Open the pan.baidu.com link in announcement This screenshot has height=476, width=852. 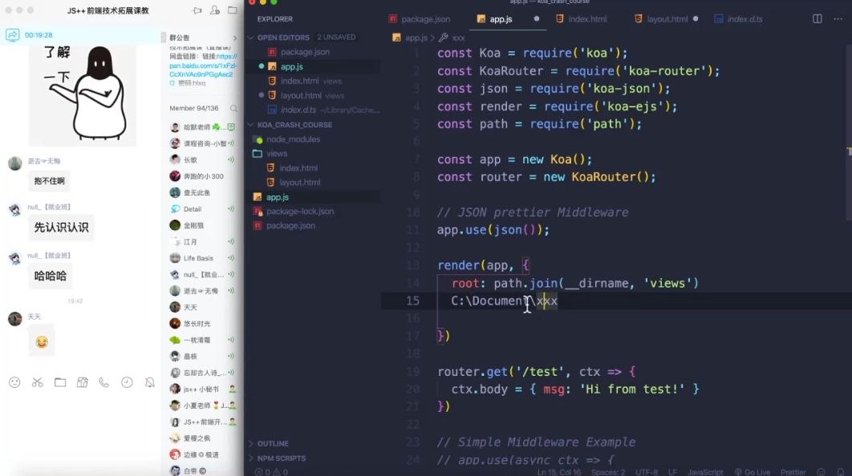point(202,70)
